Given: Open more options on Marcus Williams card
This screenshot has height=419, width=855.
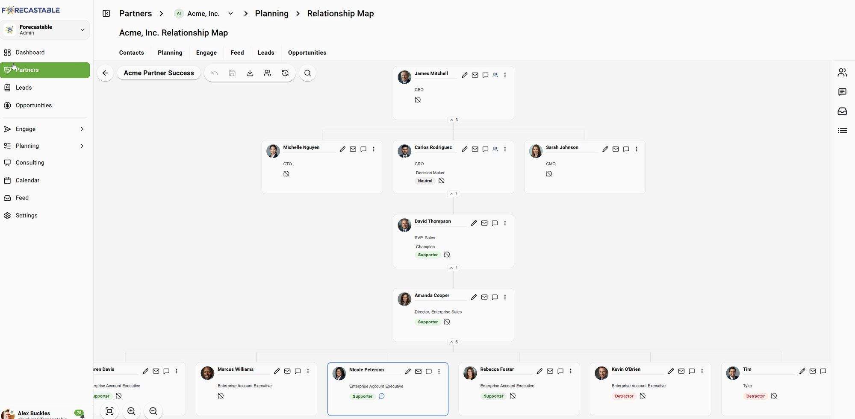Looking at the screenshot, I should tap(308, 371).
